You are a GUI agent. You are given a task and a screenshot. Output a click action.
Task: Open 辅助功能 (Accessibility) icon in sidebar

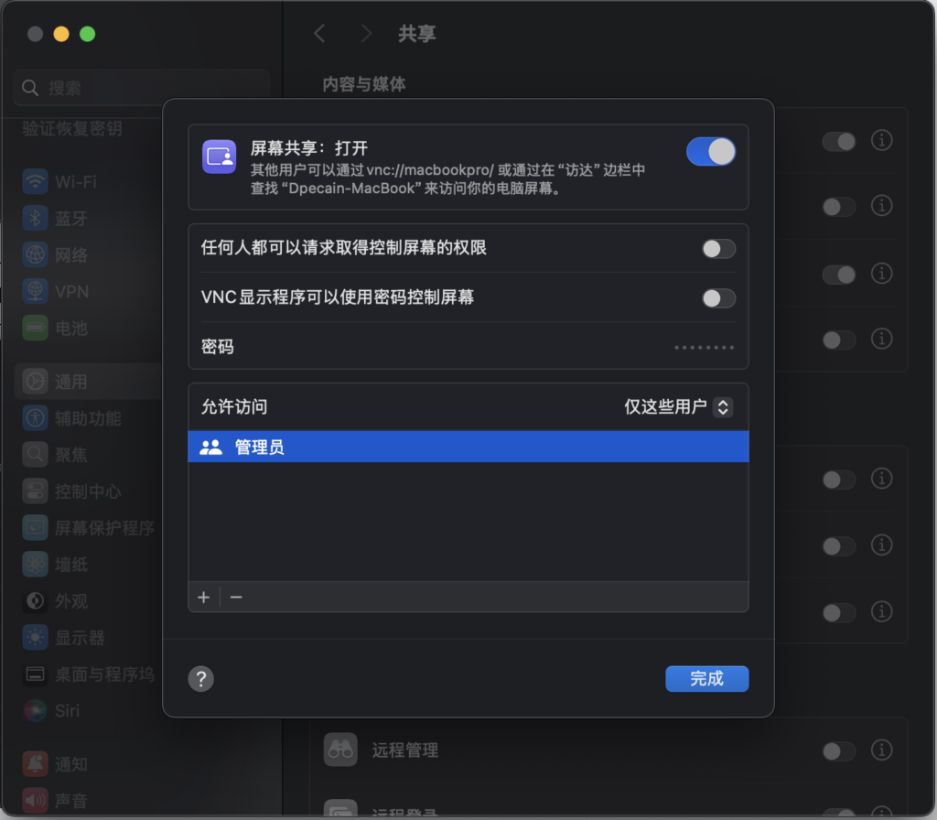pos(36,418)
